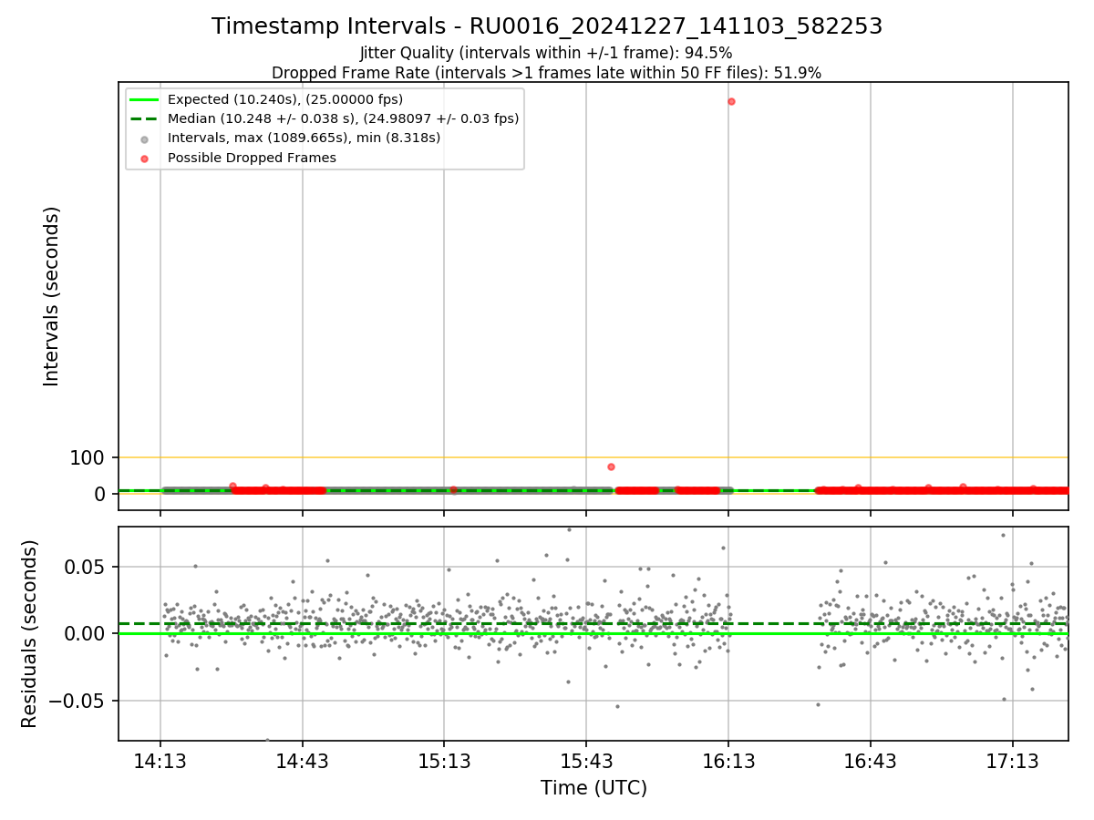Select the red outlier point near 16:13
The width and height of the screenshot is (1094, 820).
pos(731,101)
